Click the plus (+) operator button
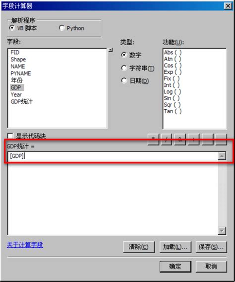Image resolution: width=235 pixels, height=282 pixels. pyautogui.click(x=193, y=139)
